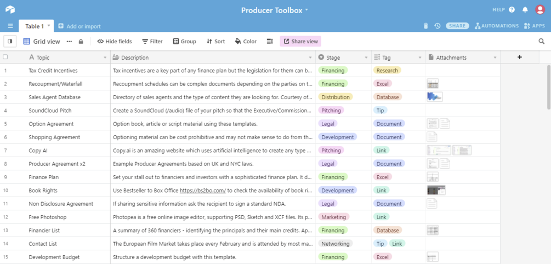This screenshot has height=264, width=551.
Task: Click the Share view button
Action: pyautogui.click(x=300, y=42)
